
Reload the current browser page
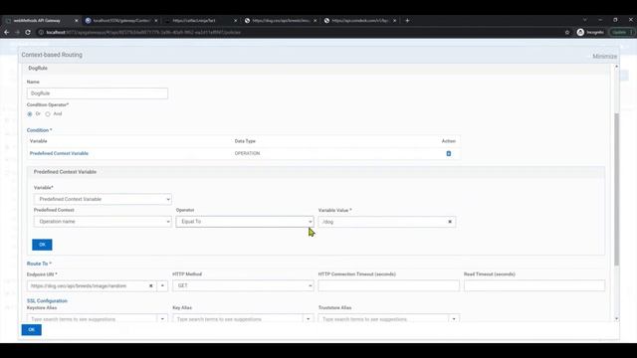point(28,32)
